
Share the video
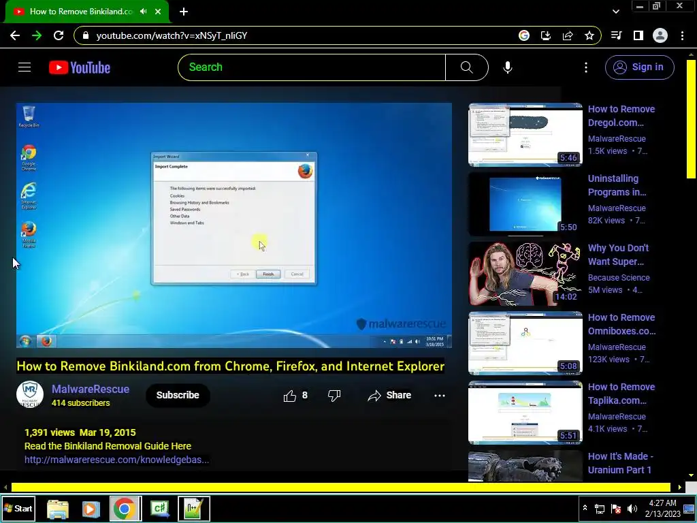tap(389, 396)
